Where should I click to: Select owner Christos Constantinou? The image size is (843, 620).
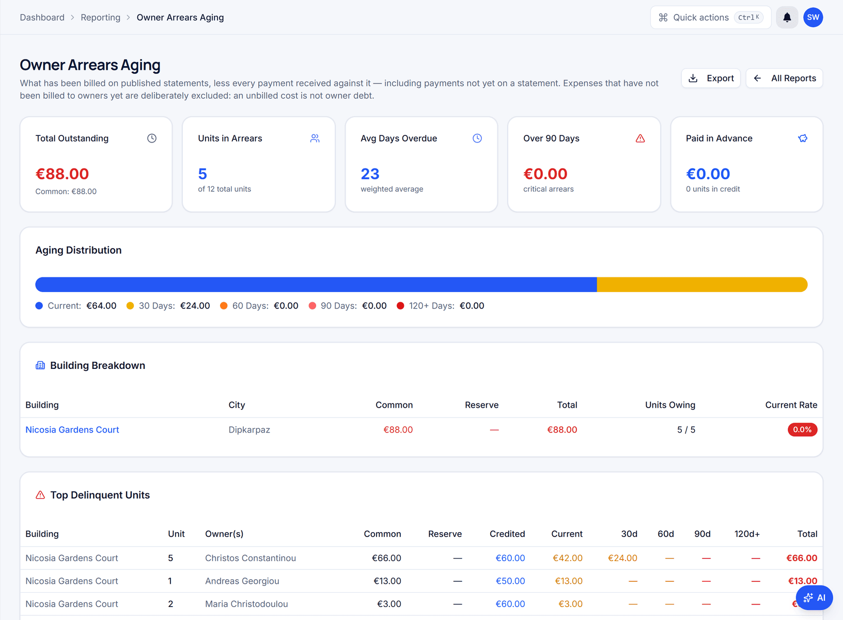click(251, 558)
